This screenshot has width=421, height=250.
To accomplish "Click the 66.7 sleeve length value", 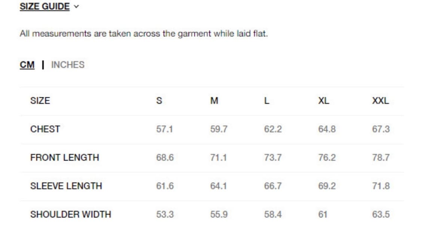I will click(x=273, y=186).
